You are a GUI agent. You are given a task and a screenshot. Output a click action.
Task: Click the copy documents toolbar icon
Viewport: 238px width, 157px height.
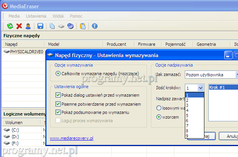[52, 26]
